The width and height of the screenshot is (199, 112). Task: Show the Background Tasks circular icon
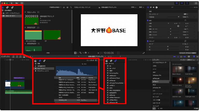(22, 3)
